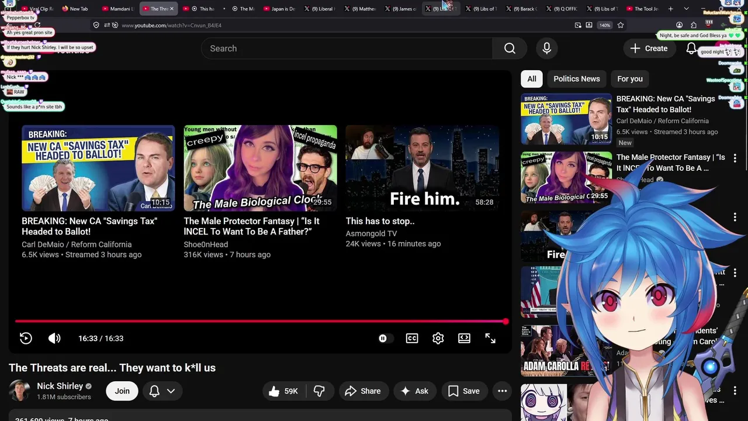Click the Create button
The height and width of the screenshot is (421, 748).
(649, 49)
